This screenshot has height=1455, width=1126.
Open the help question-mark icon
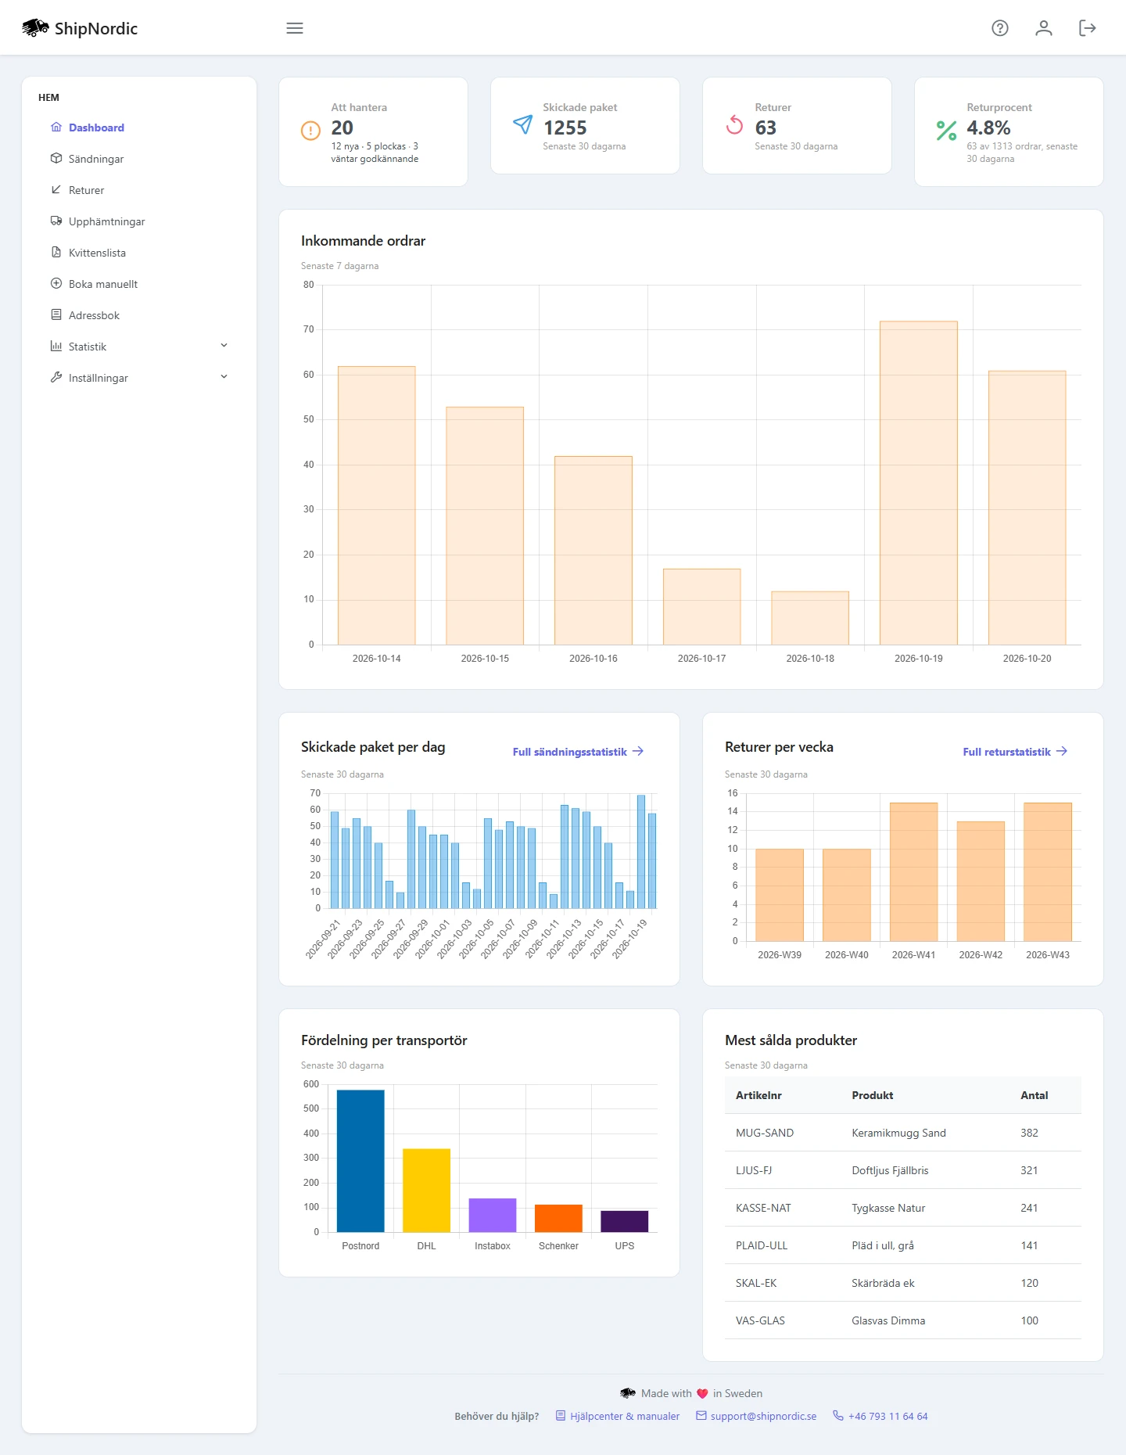coord(1000,28)
